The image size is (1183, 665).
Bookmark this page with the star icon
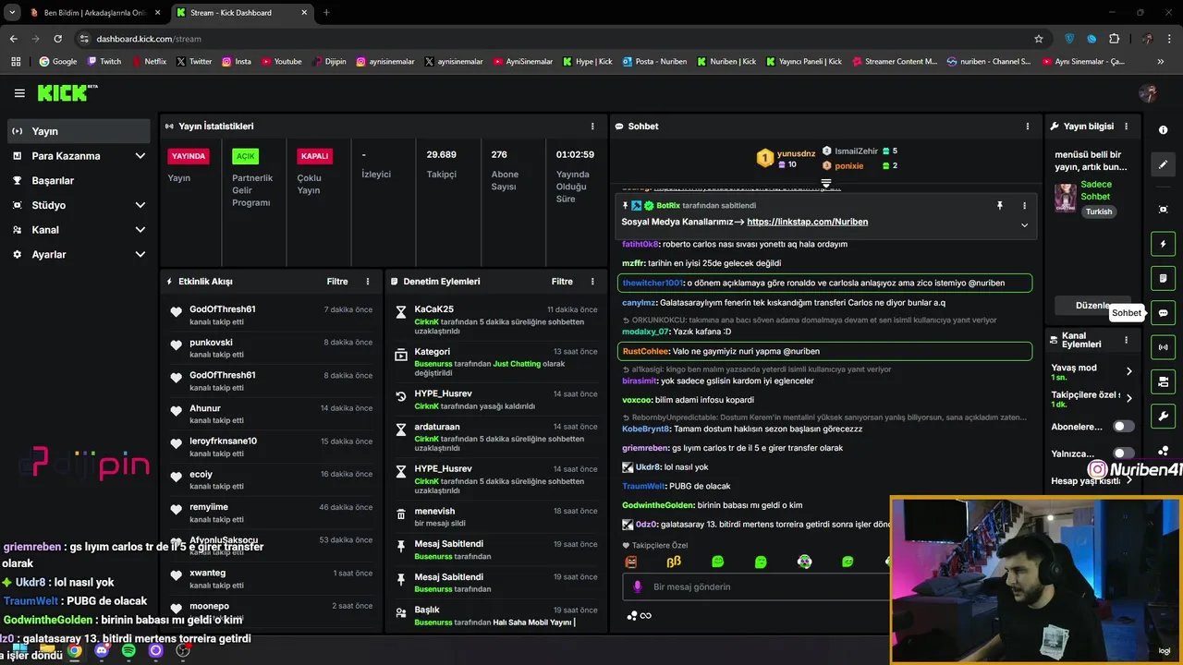[1039, 39]
